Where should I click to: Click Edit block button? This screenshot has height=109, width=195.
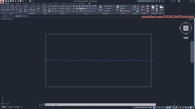pyautogui.click(x=122, y=8)
